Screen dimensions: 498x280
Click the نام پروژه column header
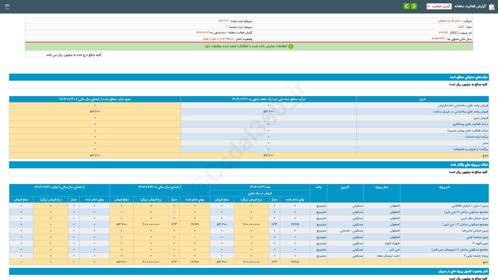(x=444, y=187)
